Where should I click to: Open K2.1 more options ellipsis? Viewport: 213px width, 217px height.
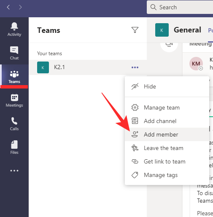coord(135,67)
